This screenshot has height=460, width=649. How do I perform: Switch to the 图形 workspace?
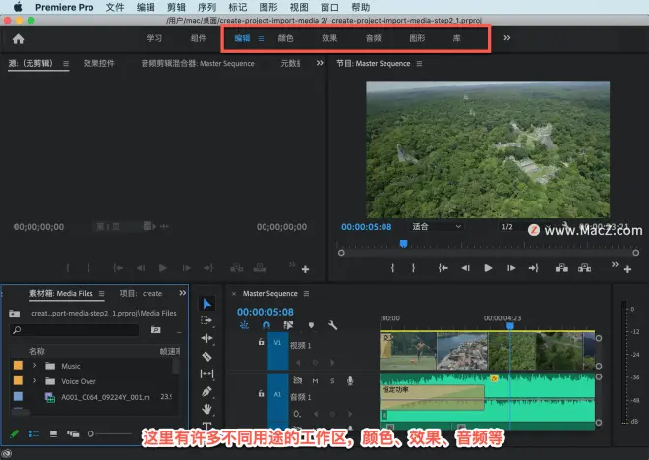point(417,38)
